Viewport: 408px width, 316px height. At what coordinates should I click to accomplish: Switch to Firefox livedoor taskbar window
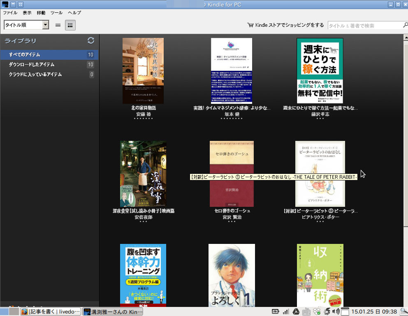click(51, 311)
